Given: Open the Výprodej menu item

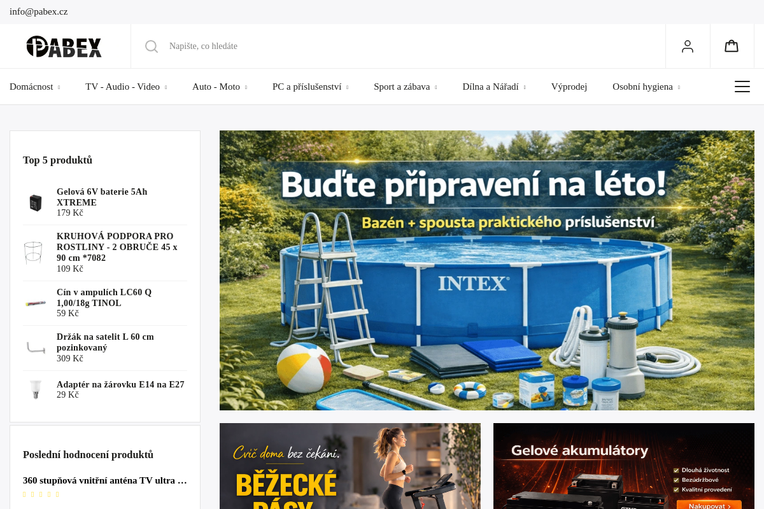Looking at the screenshot, I should pos(569,87).
